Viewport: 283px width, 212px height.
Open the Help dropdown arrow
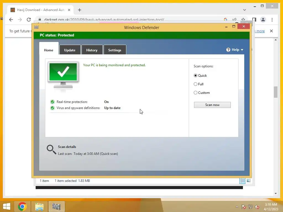242,50
